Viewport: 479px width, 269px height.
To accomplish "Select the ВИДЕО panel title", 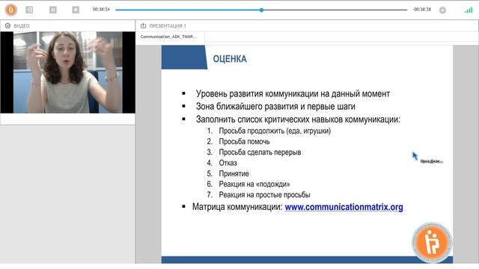I will point(22,26).
